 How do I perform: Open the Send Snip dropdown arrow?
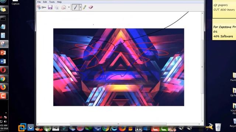coord(69,7)
